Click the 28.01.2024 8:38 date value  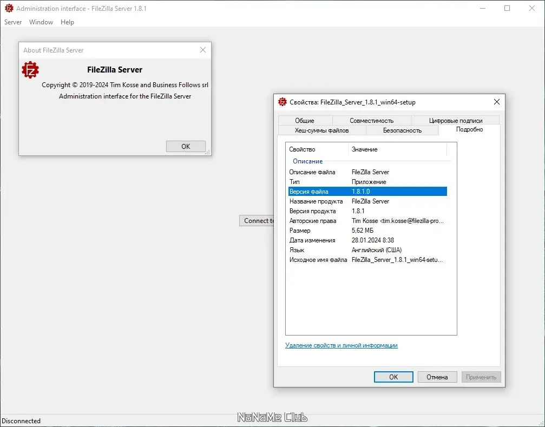click(372, 240)
